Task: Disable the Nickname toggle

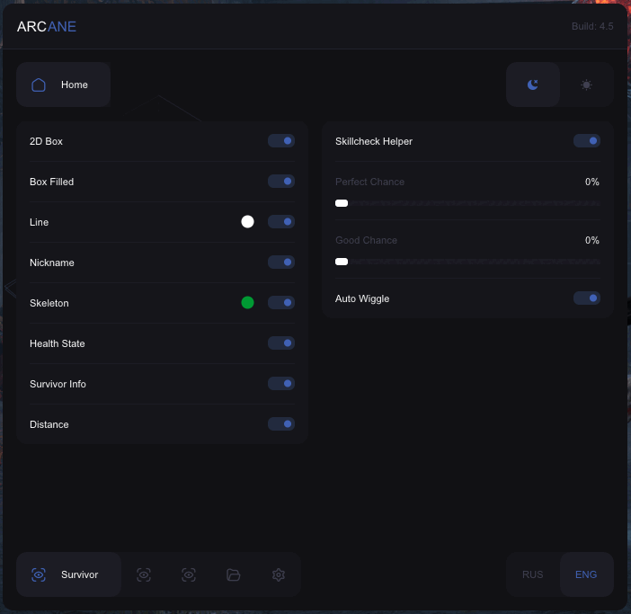Action: 281,263
